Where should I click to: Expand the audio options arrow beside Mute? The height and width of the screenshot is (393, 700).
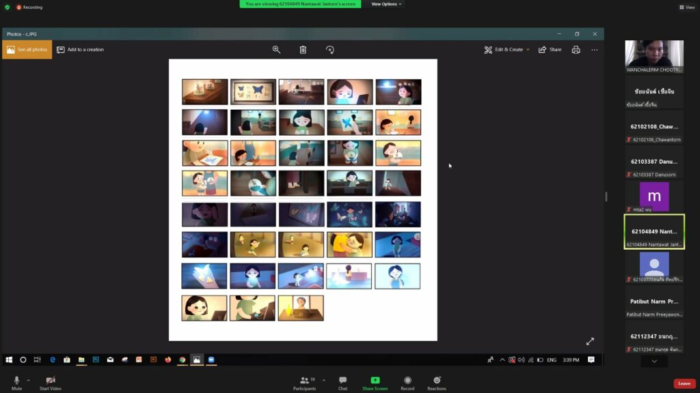[28, 380]
